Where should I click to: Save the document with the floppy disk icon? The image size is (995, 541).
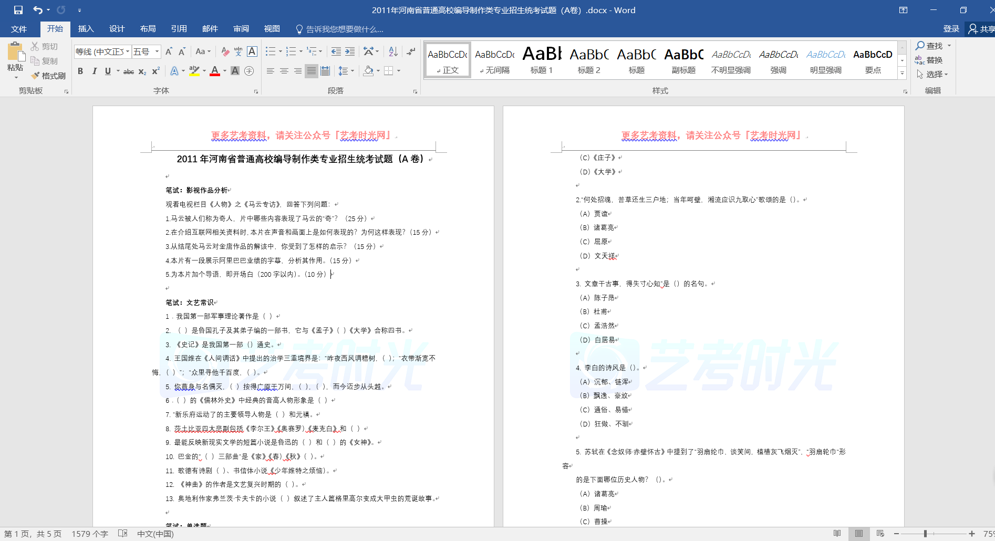tap(18, 10)
